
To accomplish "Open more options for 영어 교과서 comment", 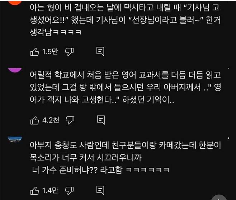I will [228, 69].
